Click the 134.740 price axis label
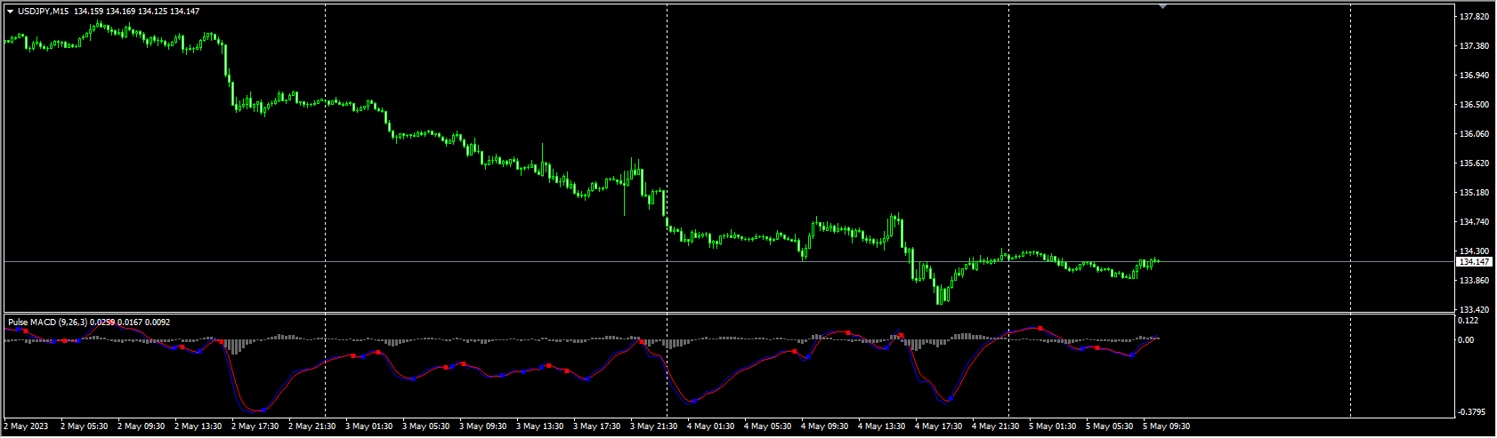Image resolution: width=1497 pixels, height=438 pixels. 1476,222
